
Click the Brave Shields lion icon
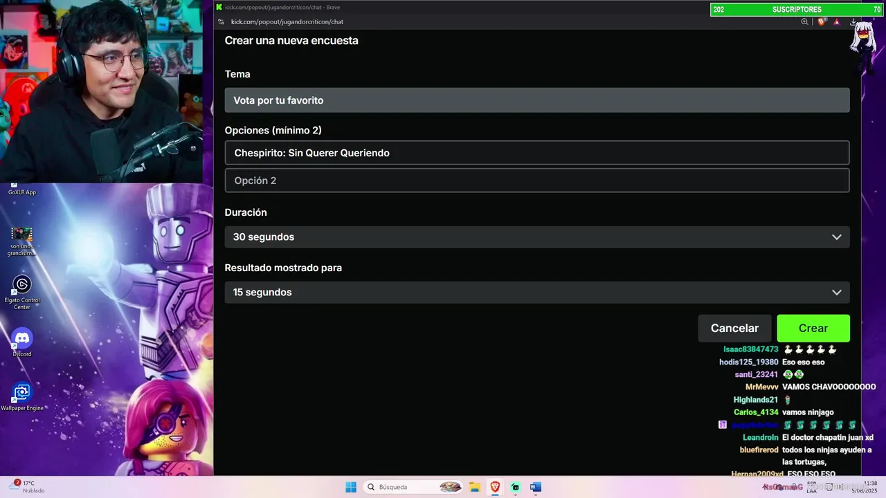tap(822, 21)
